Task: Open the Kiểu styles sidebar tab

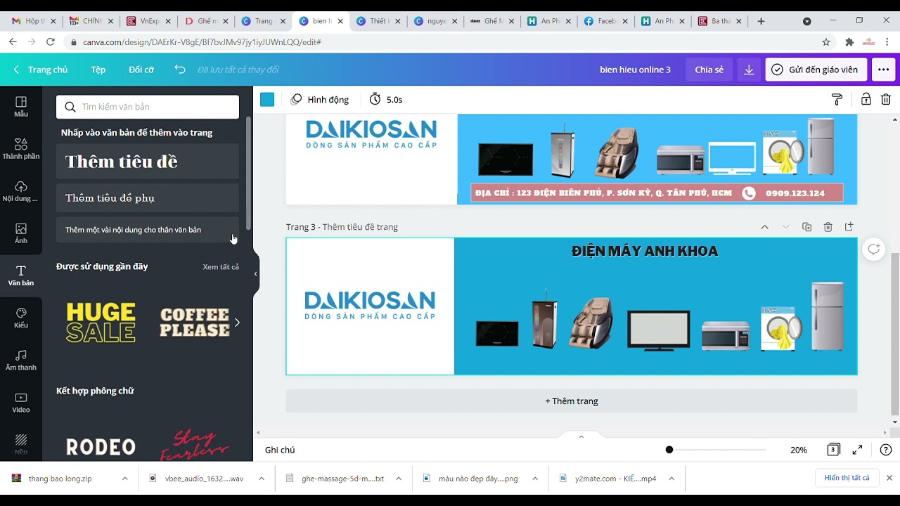Action: tap(21, 318)
